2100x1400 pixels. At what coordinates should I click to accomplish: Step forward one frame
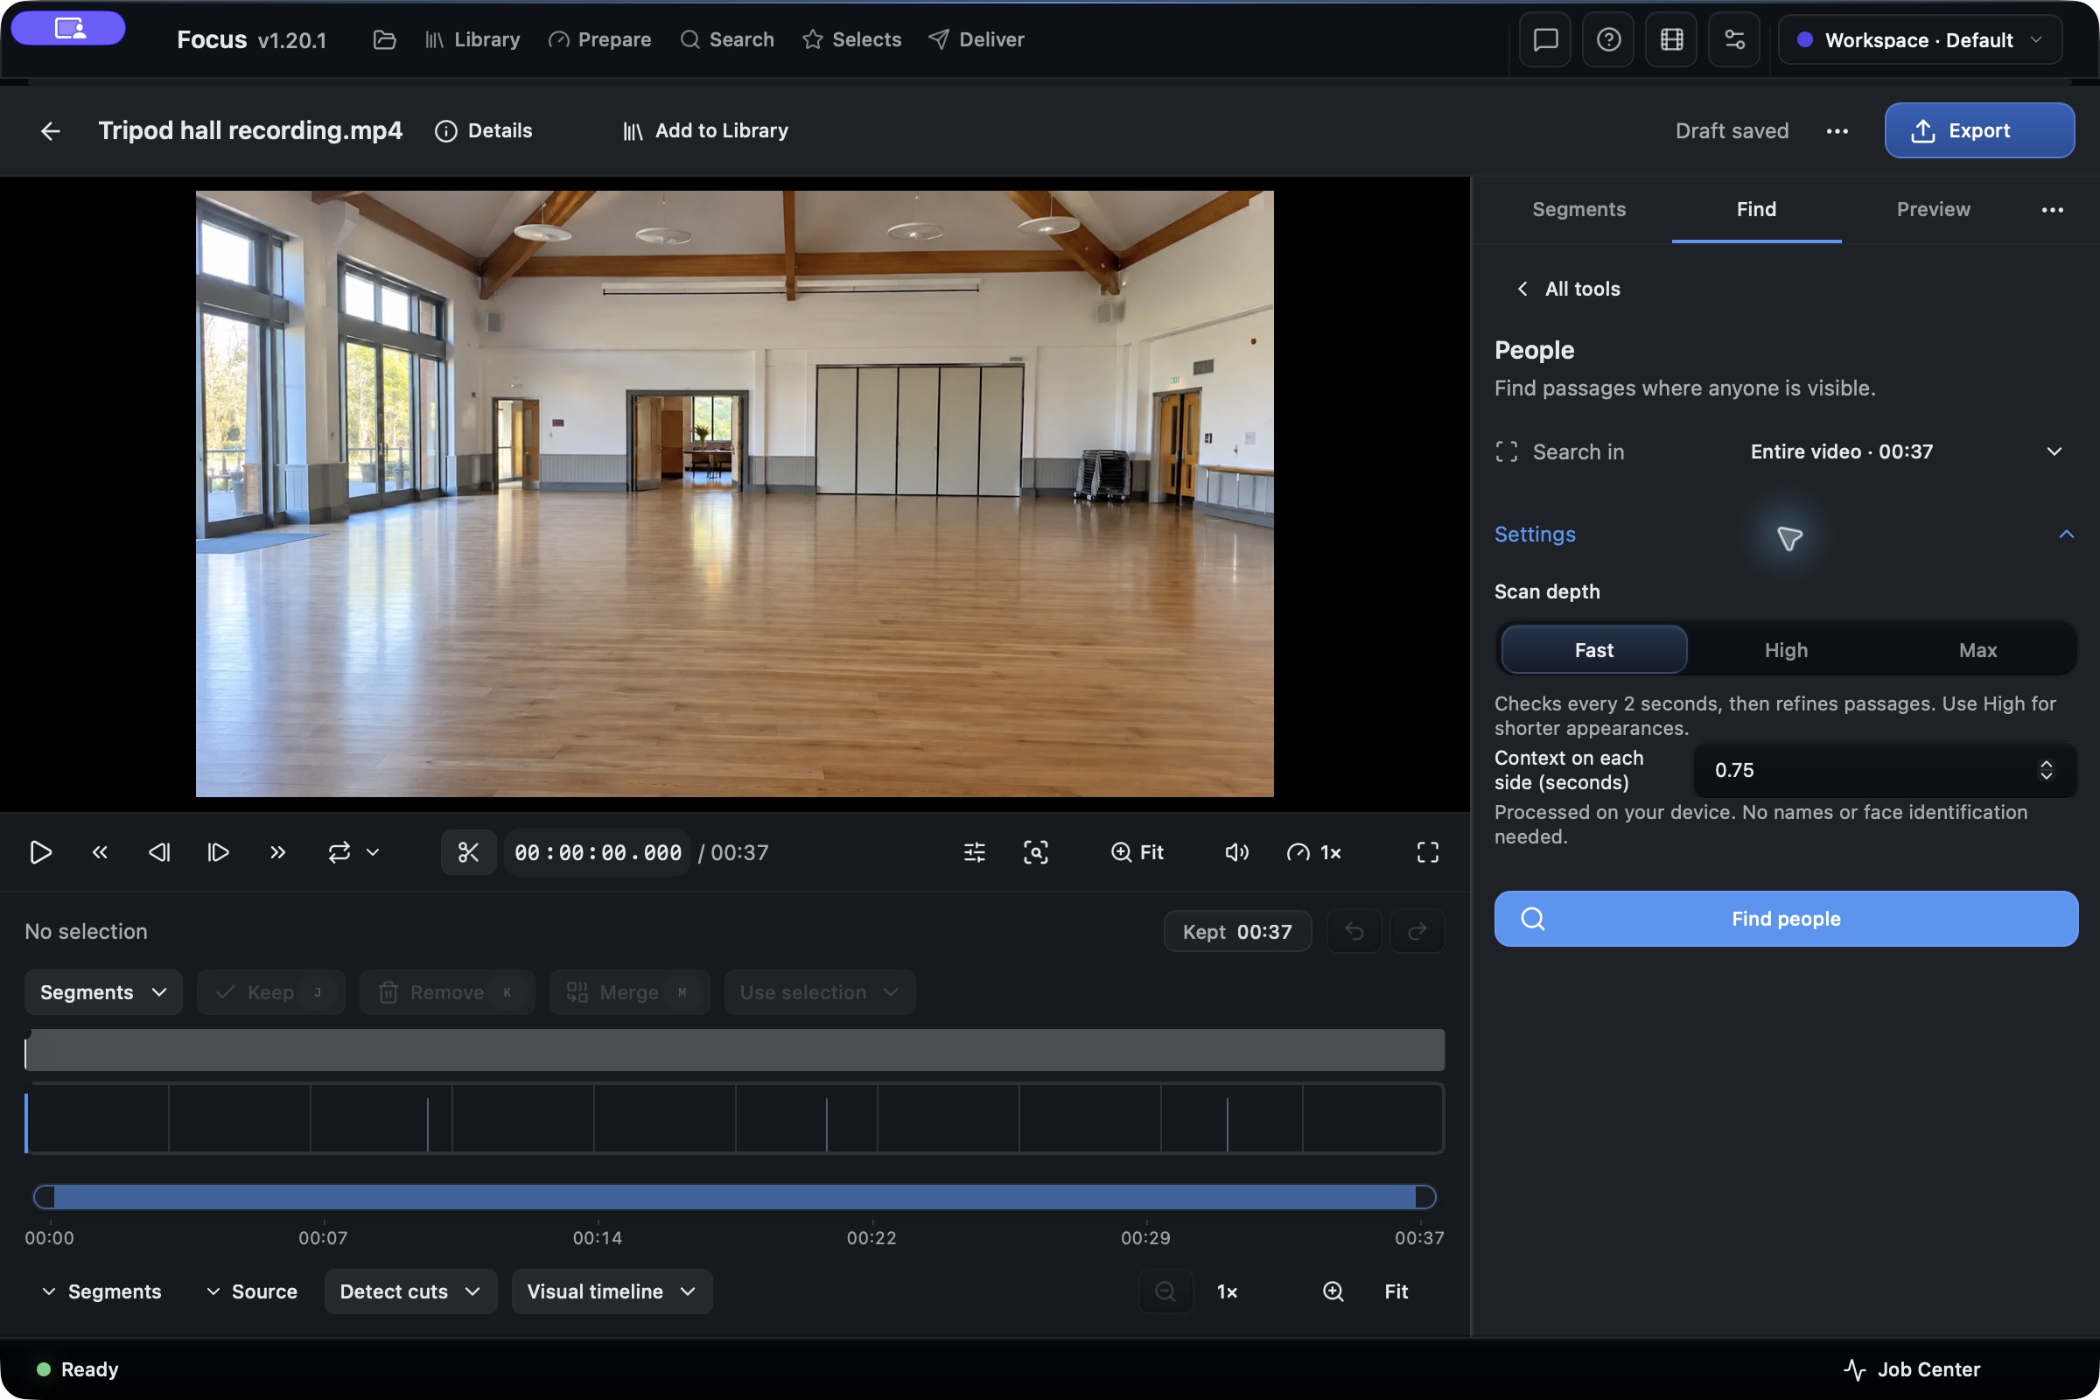[218, 852]
